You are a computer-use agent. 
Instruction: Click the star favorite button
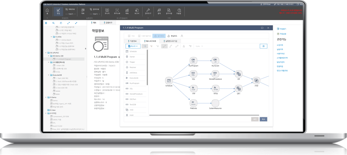pos(263,46)
